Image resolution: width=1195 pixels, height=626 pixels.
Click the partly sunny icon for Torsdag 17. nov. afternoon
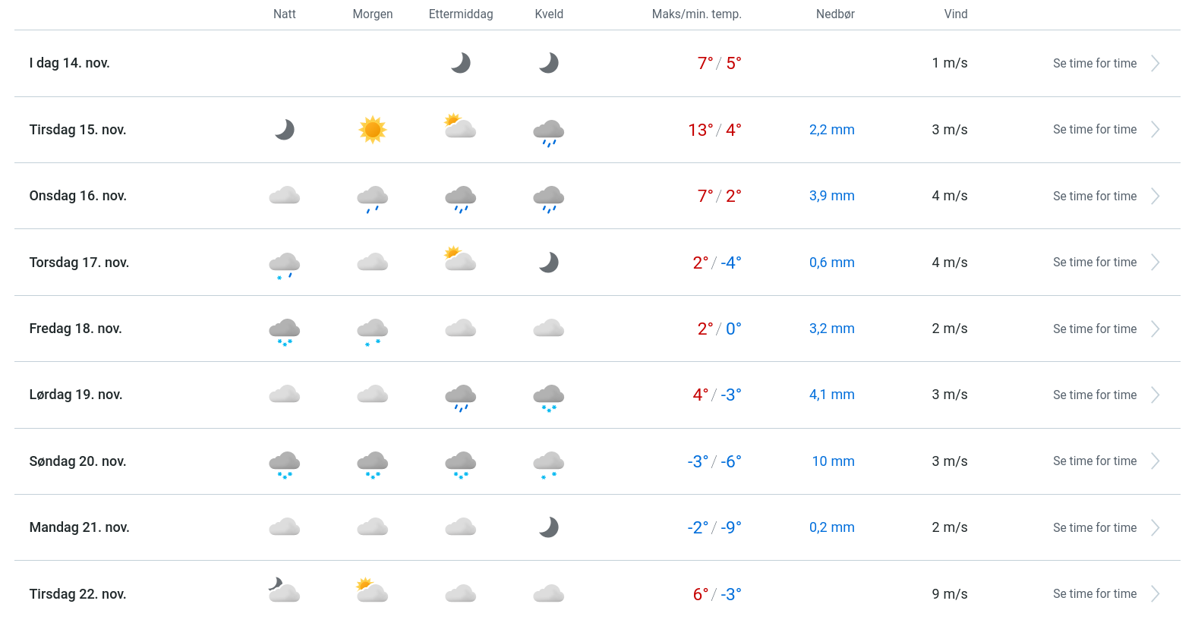point(460,259)
